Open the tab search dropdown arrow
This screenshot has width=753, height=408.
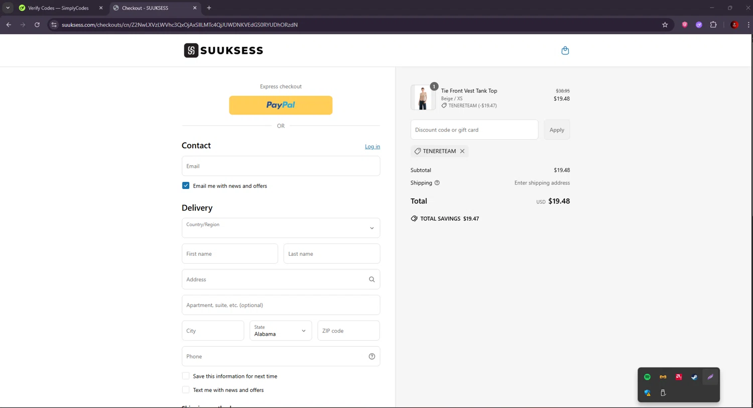tap(8, 8)
